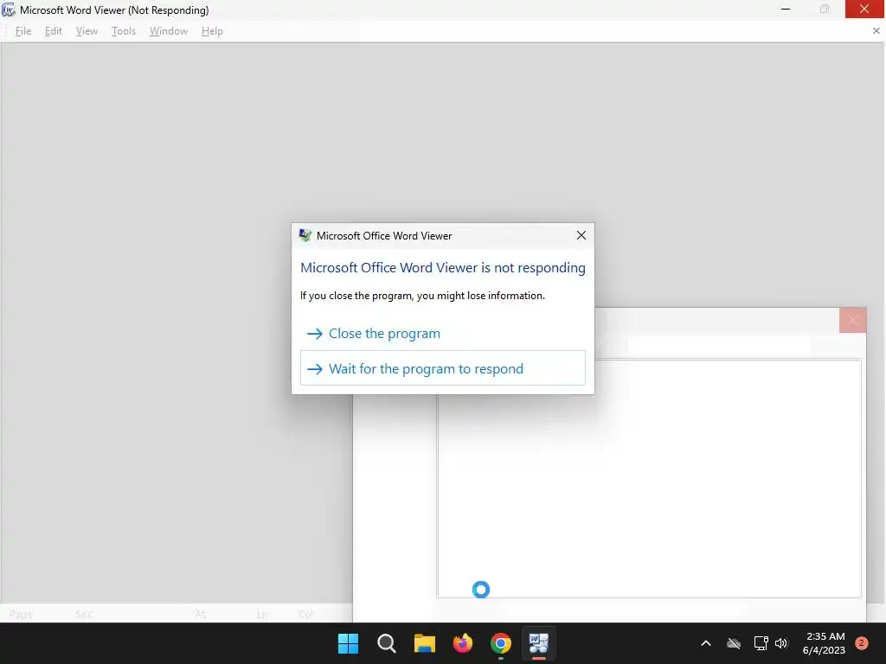Close the document with menu bar X
The width and height of the screenshot is (886, 664).
[876, 31]
